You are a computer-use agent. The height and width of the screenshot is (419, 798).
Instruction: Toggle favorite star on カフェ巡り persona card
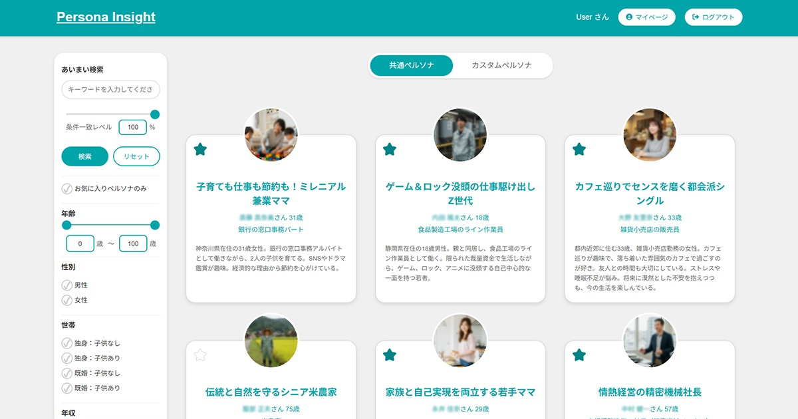pyautogui.click(x=579, y=150)
